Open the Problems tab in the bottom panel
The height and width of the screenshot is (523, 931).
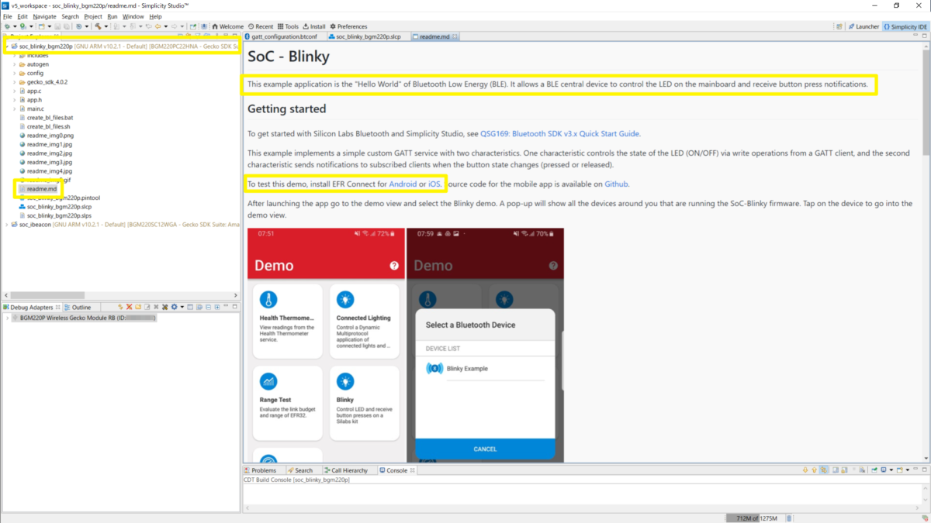(x=260, y=470)
